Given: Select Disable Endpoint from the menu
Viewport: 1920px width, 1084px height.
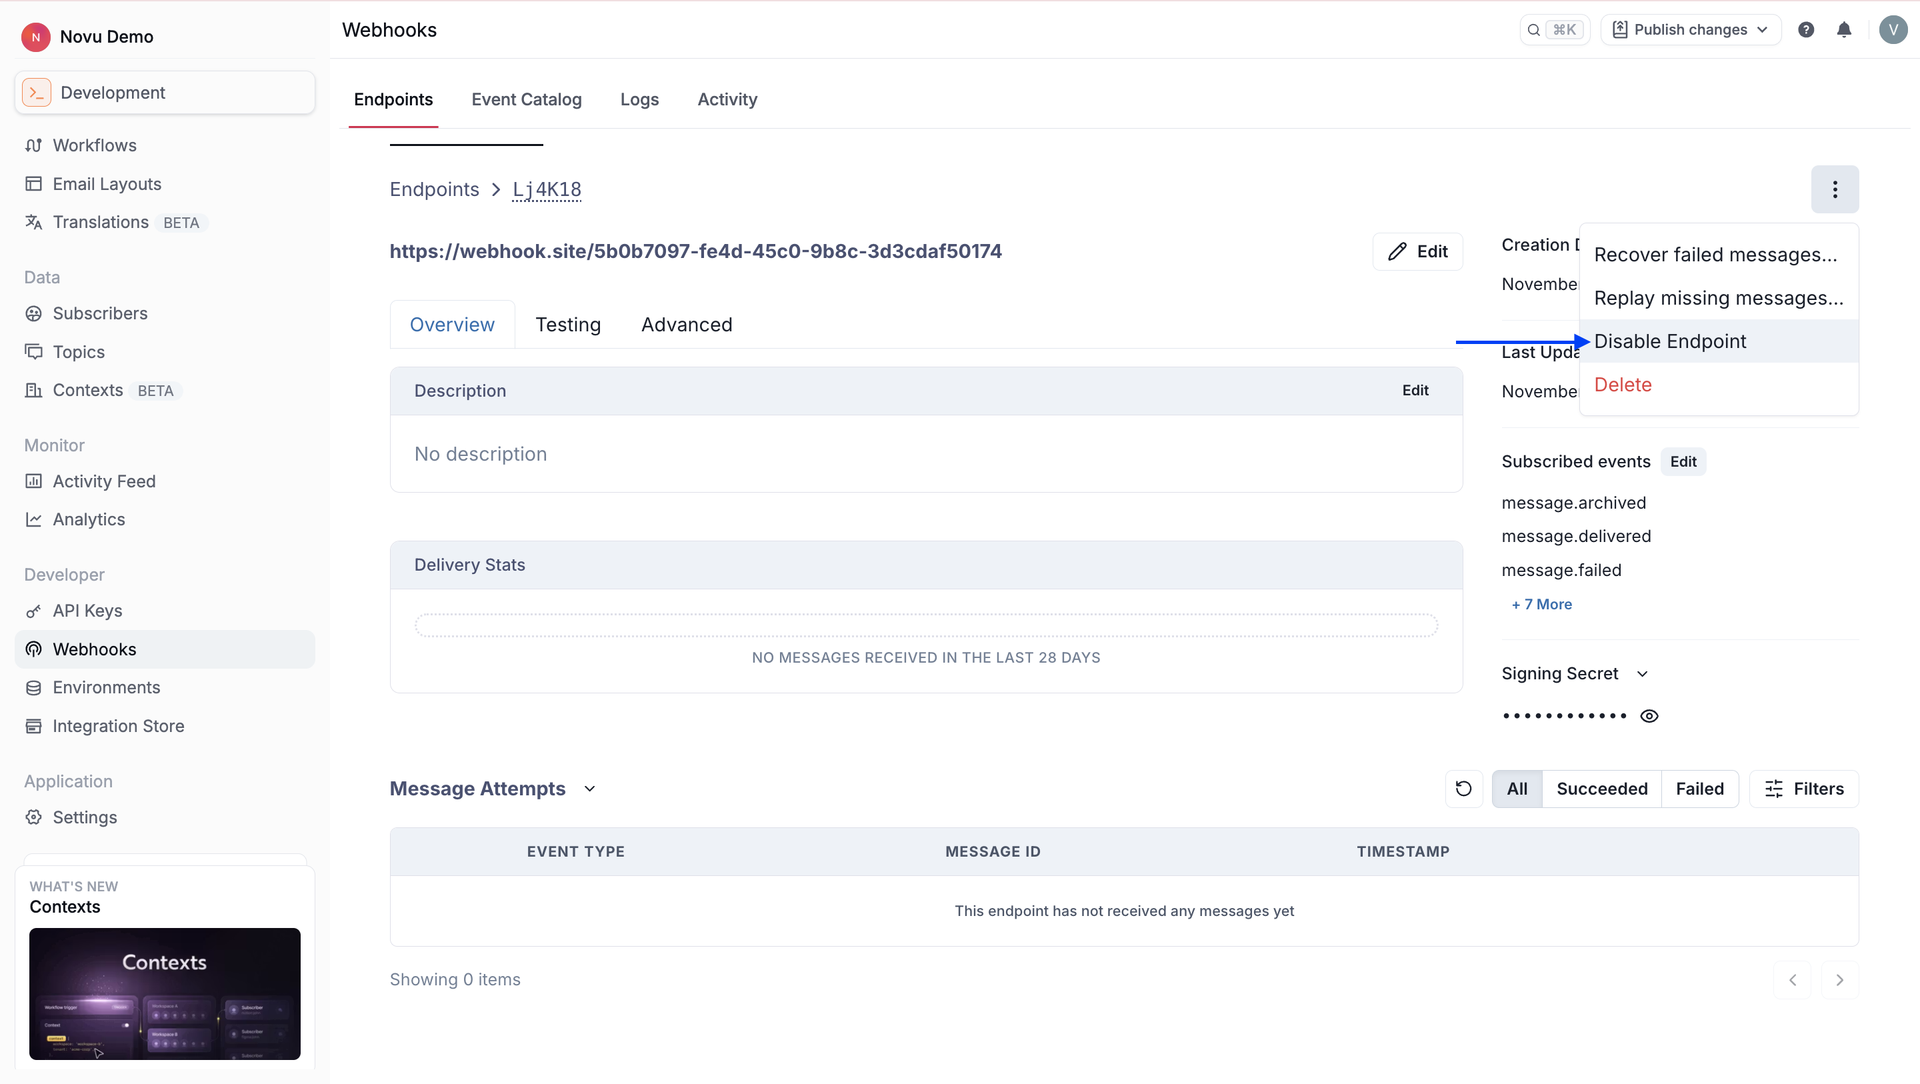Looking at the screenshot, I should point(1671,340).
